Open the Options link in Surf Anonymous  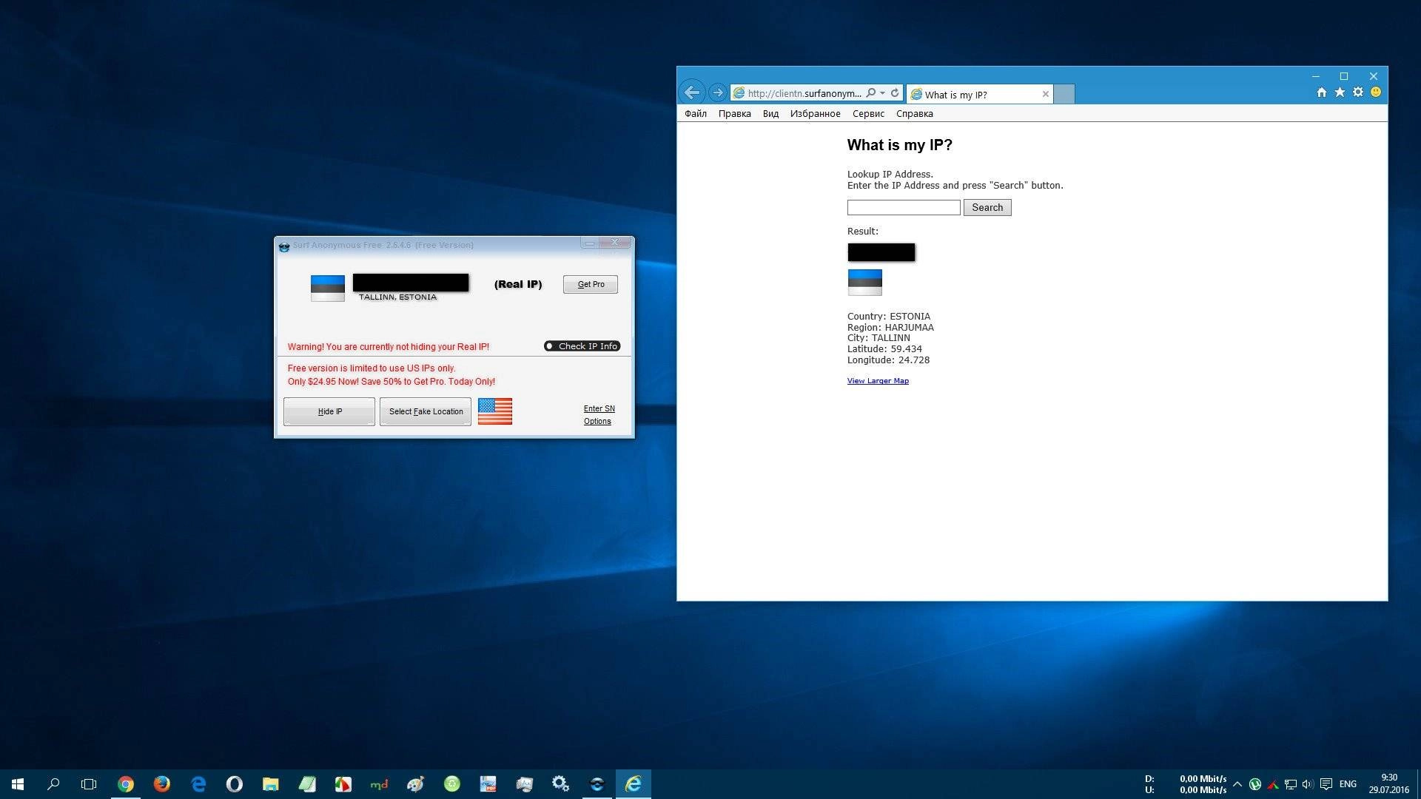(x=597, y=421)
